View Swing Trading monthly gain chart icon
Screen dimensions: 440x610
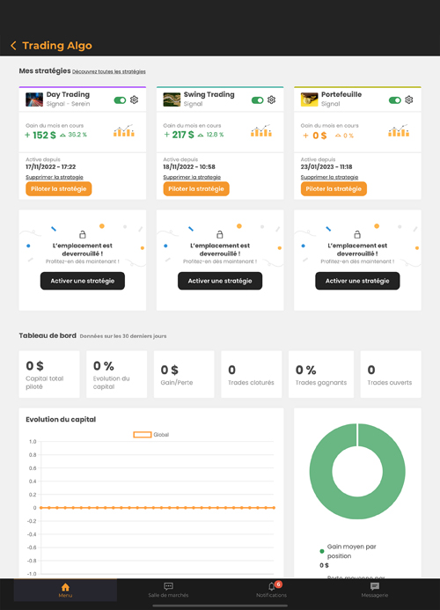point(261,130)
